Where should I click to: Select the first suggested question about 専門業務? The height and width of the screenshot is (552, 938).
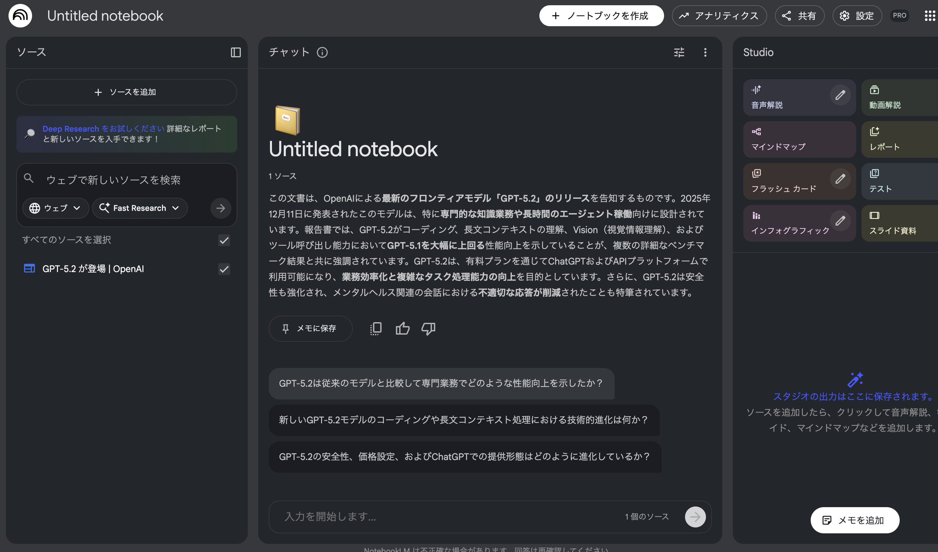click(x=441, y=383)
